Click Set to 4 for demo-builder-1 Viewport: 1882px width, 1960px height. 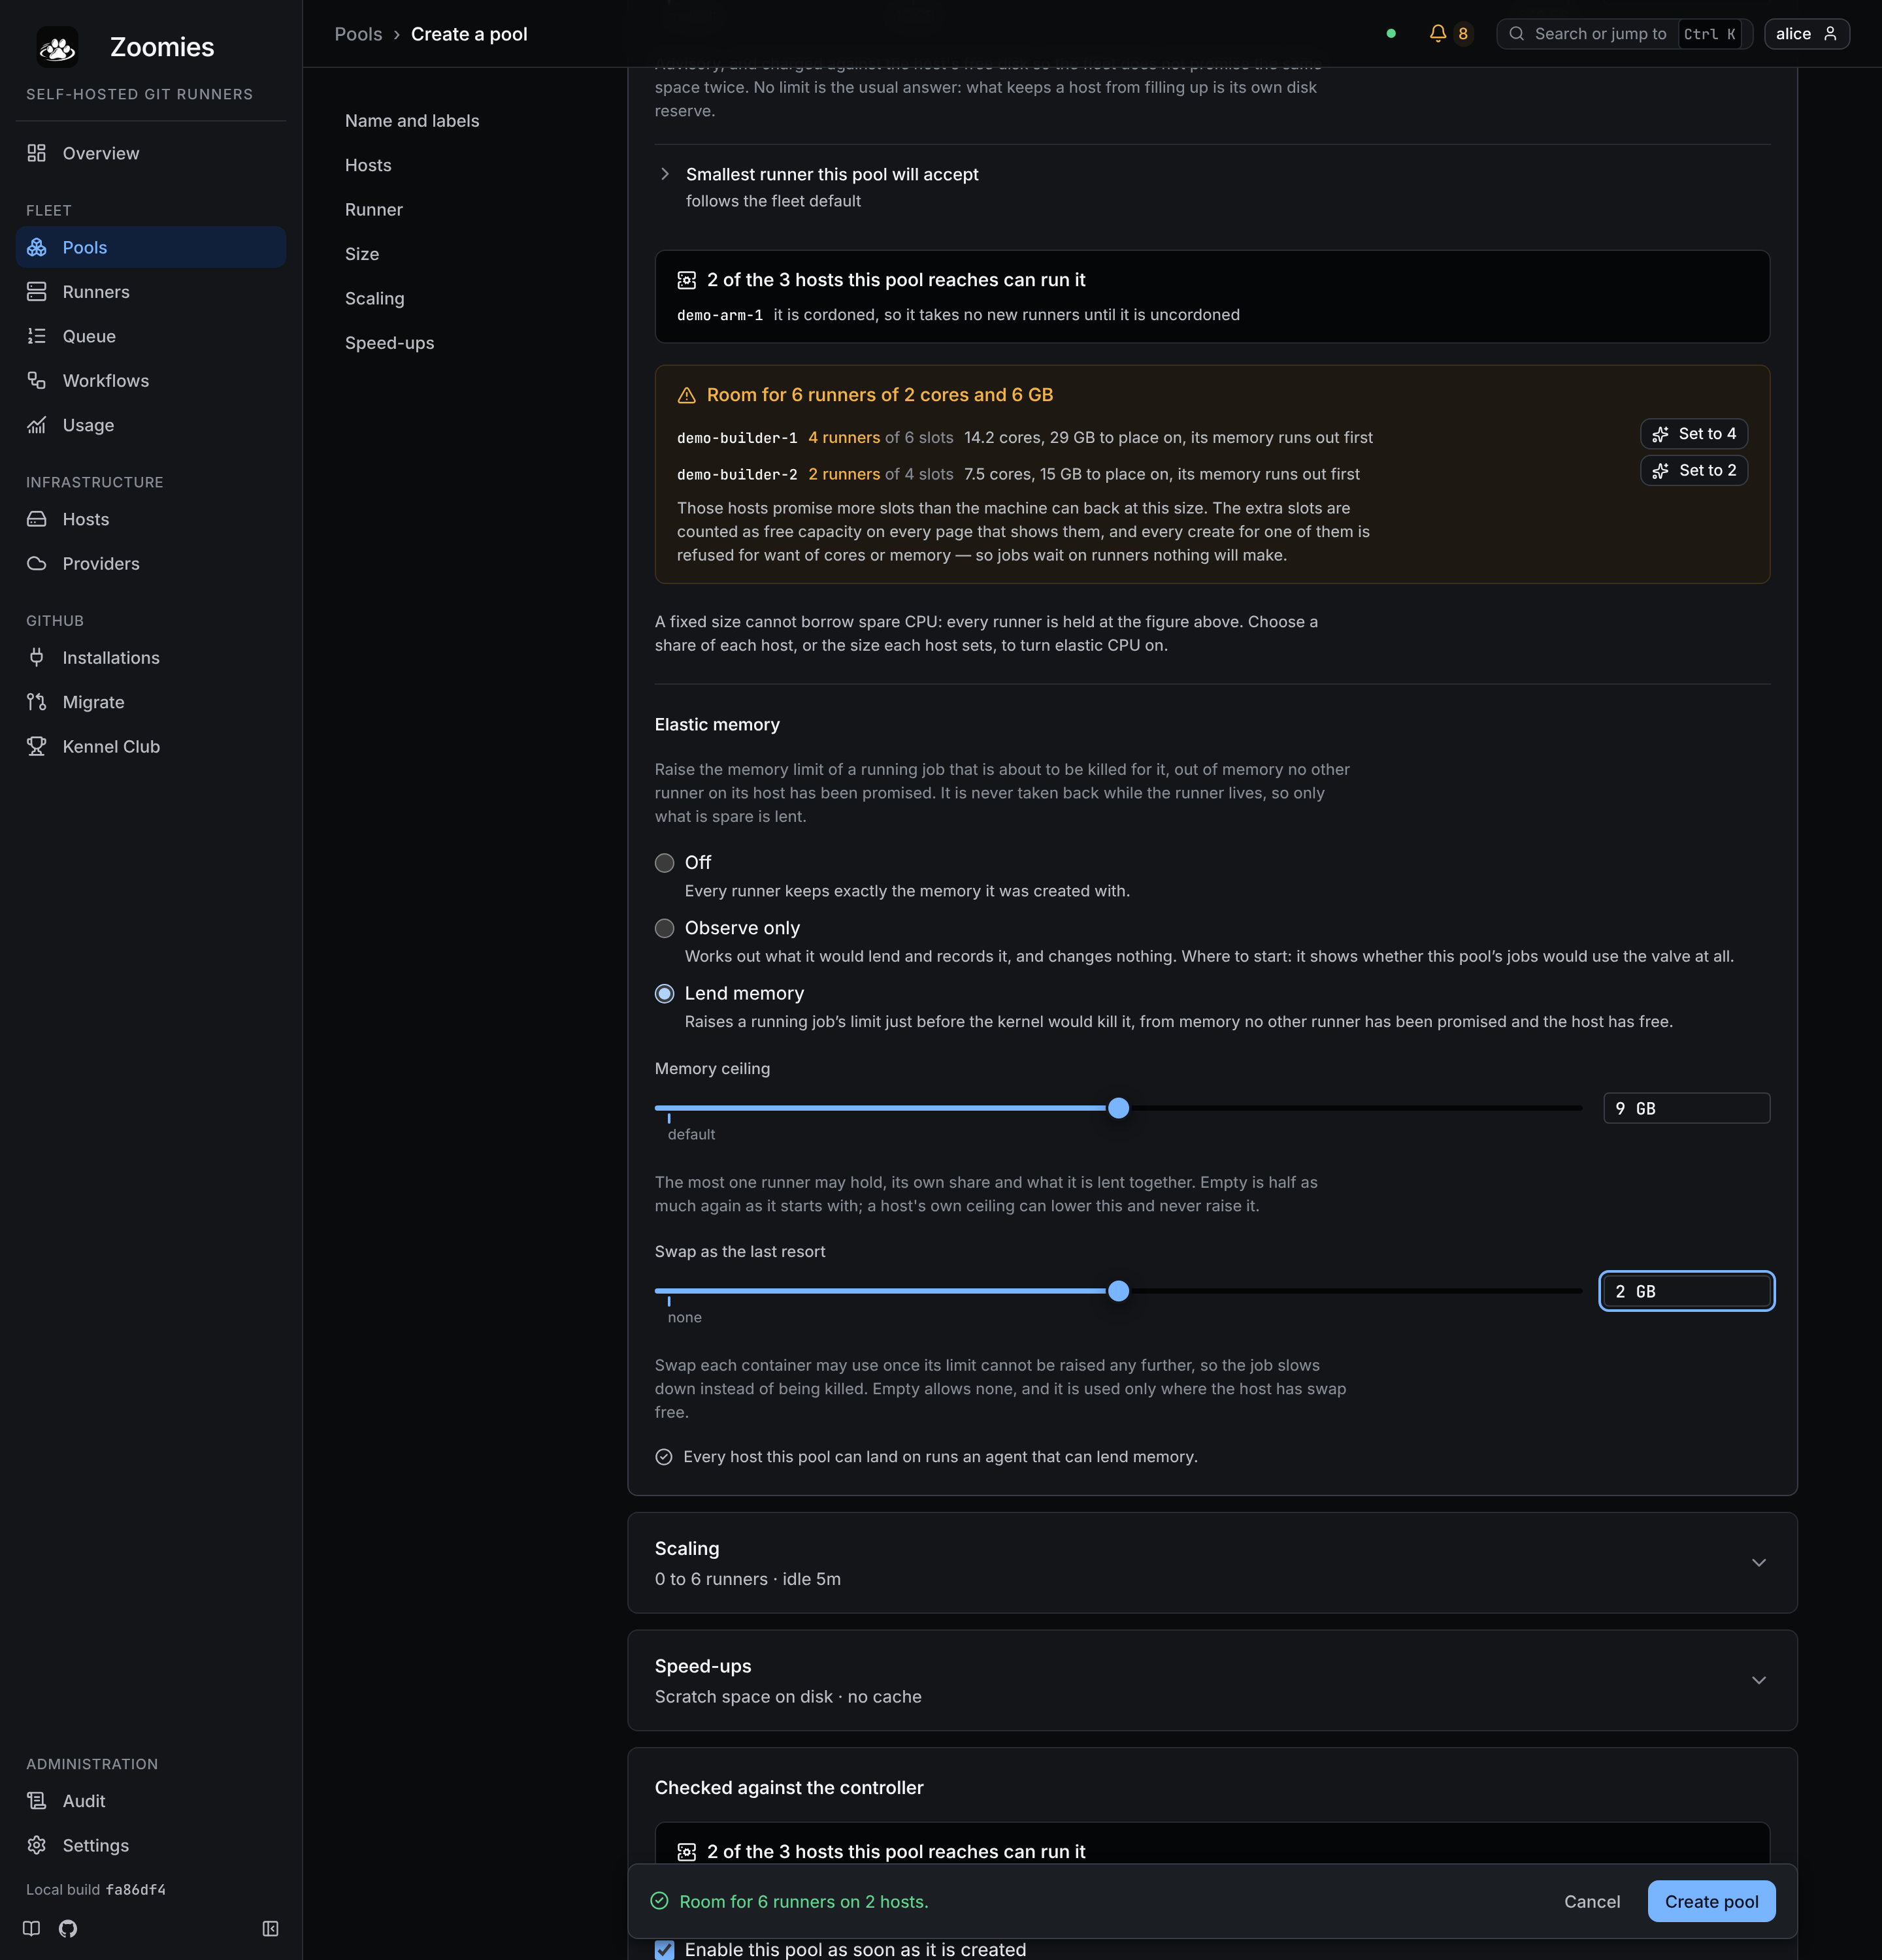point(1694,433)
